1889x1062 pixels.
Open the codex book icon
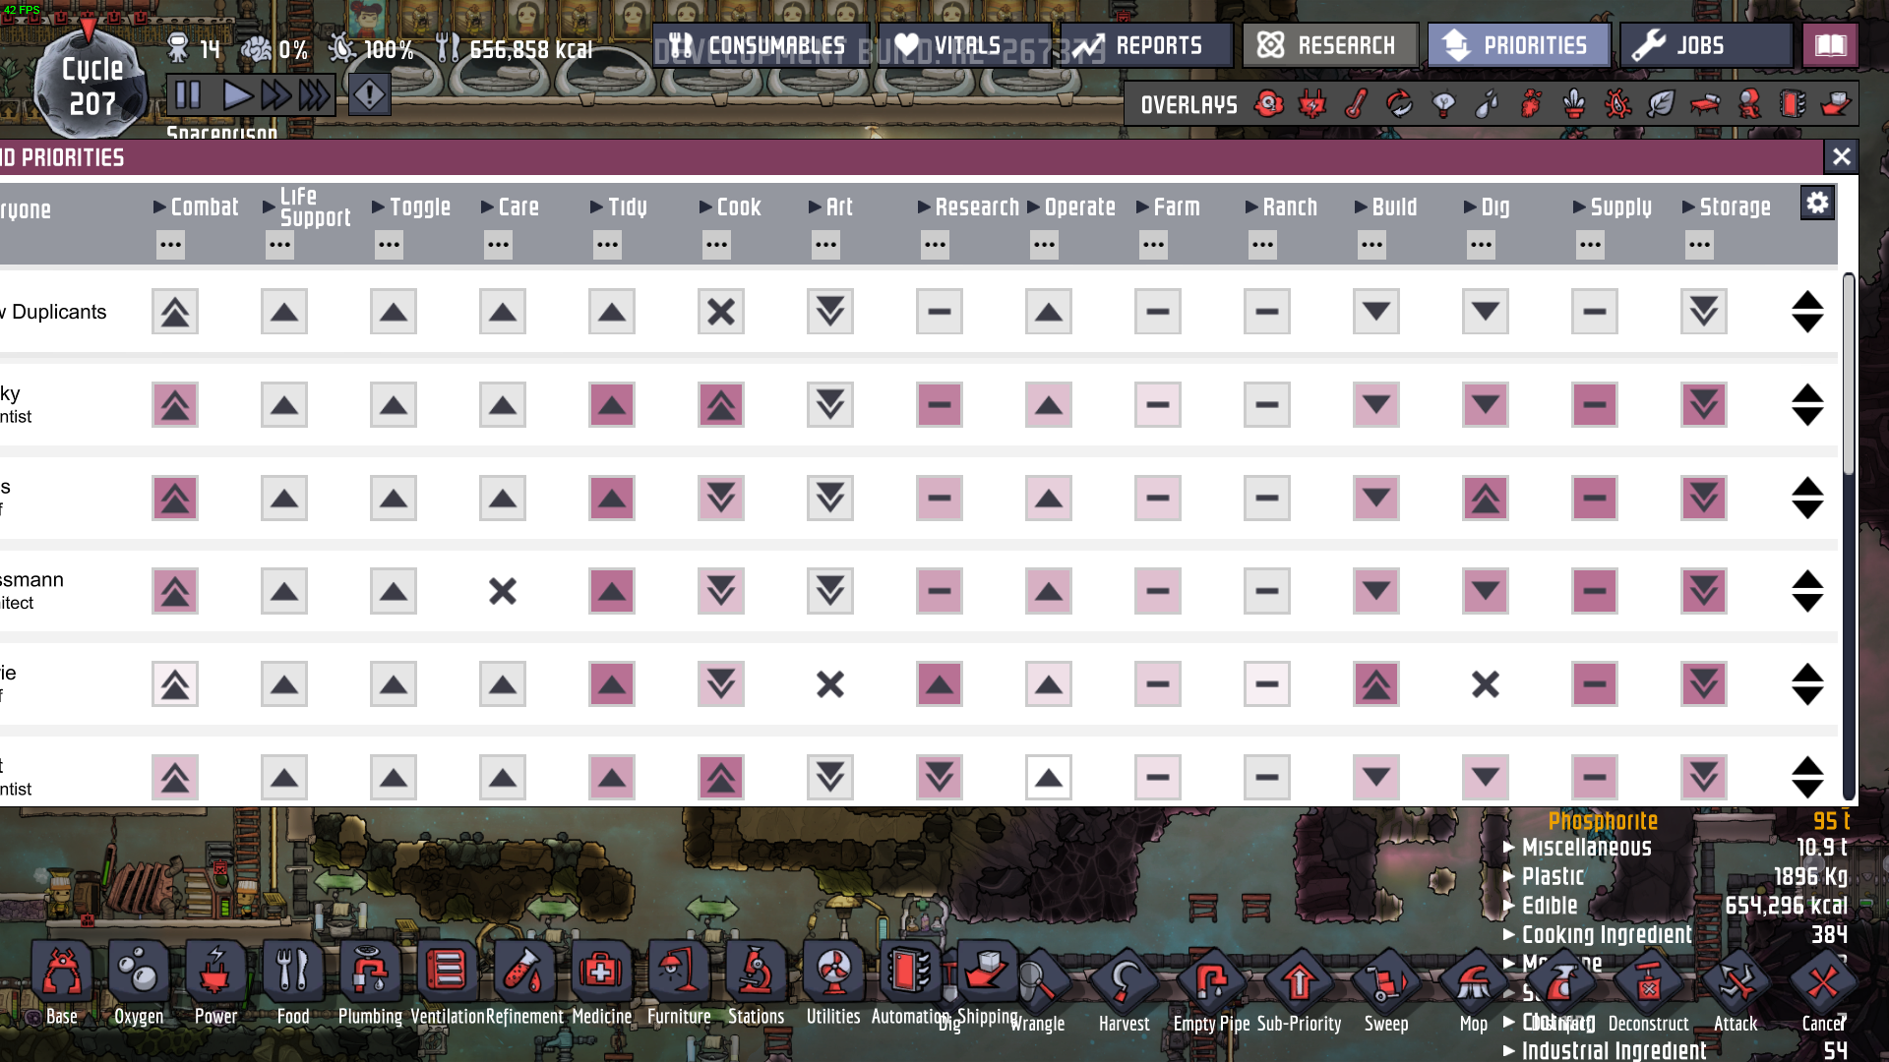coord(1830,45)
